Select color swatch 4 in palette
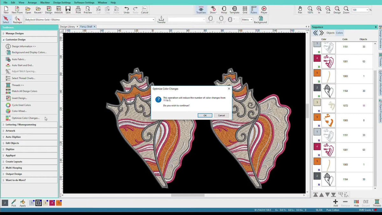The width and height of the screenshot is (382, 215). click(x=52, y=203)
